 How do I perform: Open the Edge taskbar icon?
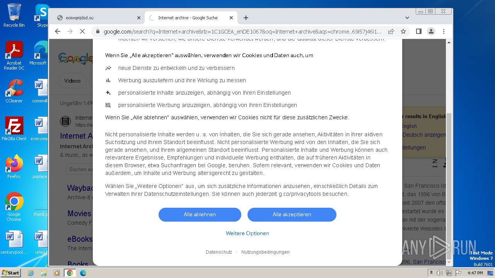click(83, 273)
